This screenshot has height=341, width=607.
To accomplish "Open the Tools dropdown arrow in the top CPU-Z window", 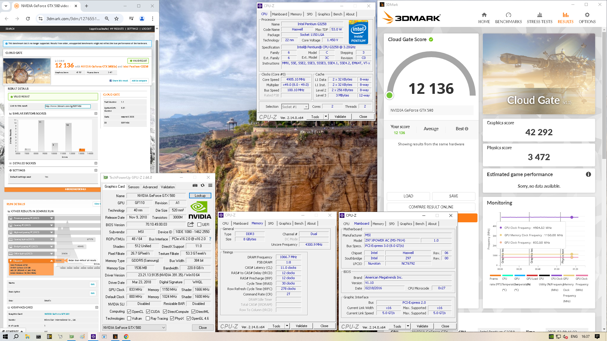I will click(x=326, y=117).
